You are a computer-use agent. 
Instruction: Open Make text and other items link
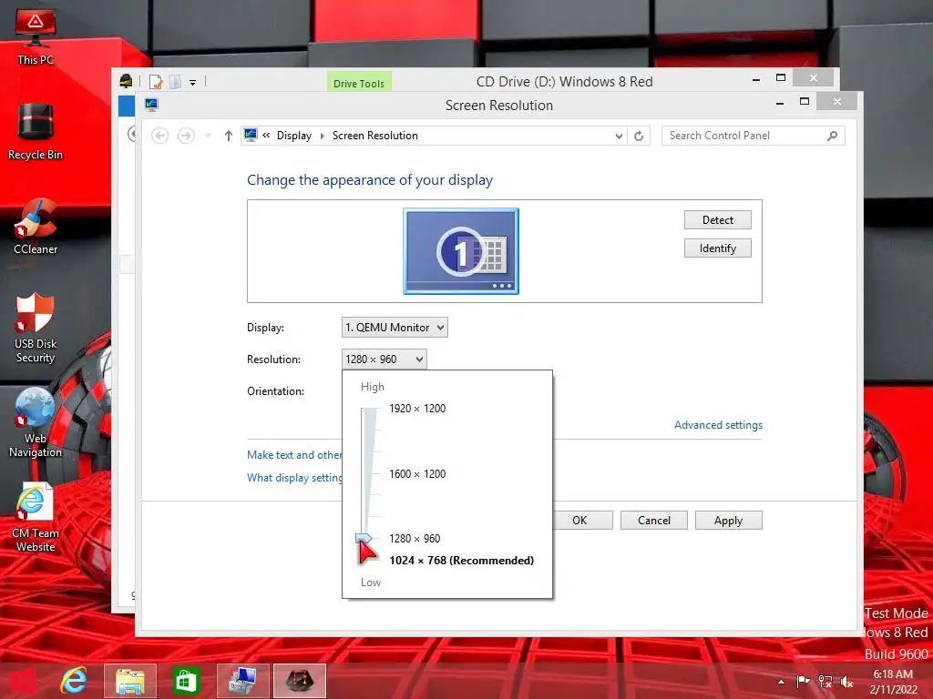(294, 455)
